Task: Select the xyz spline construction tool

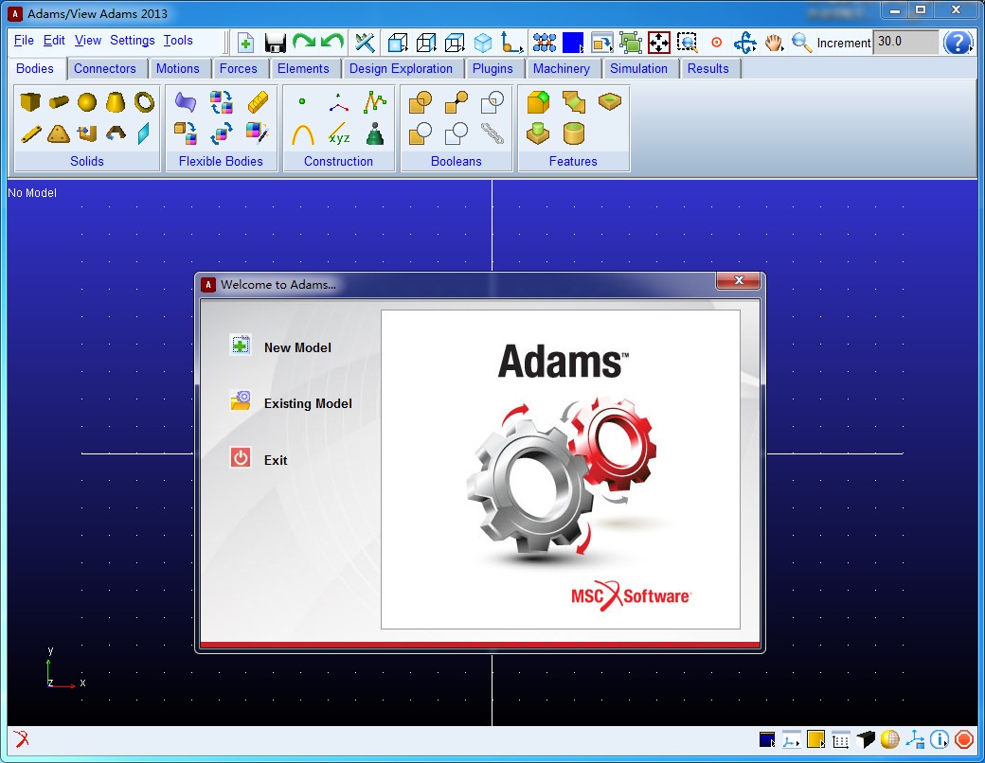Action: [x=339, y=133]
